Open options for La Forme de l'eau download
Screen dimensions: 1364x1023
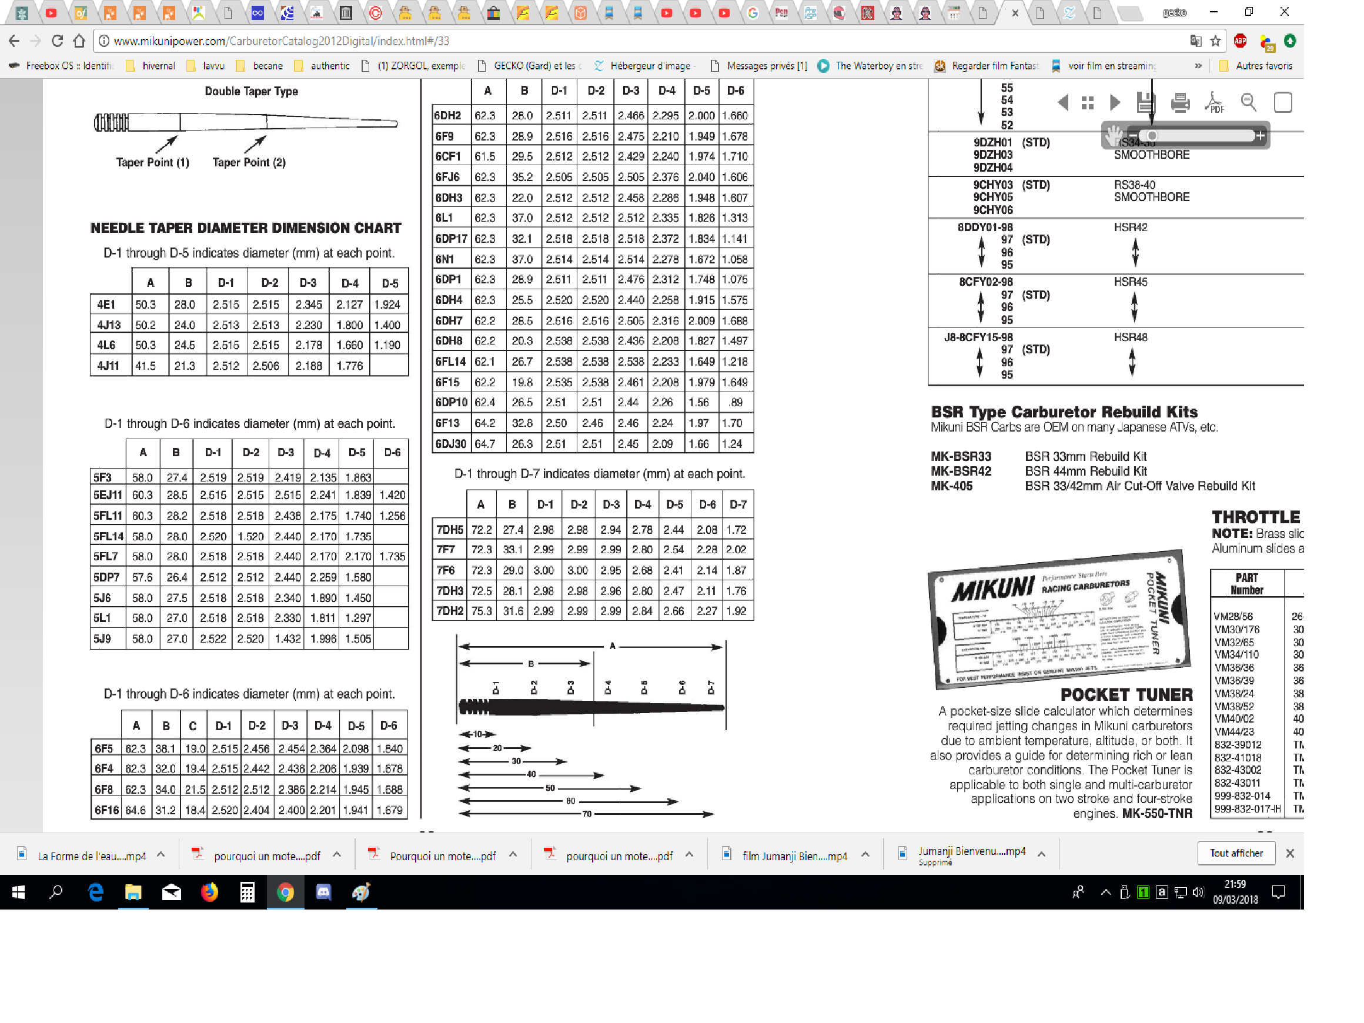(161, 855)
